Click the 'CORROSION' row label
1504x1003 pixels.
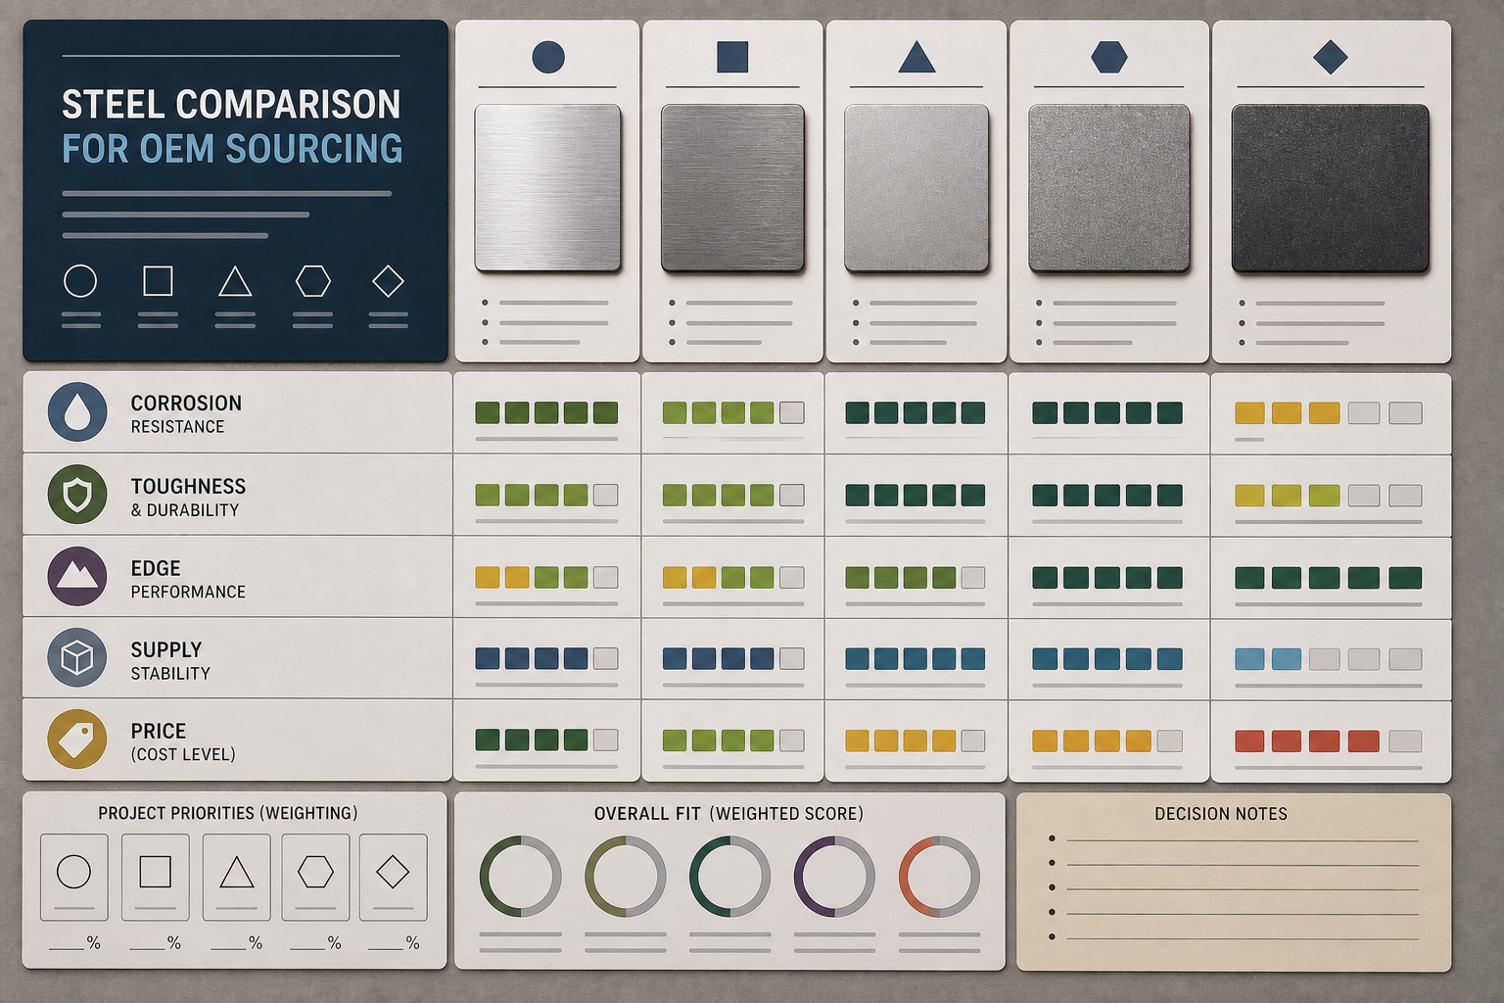(186, 403)
